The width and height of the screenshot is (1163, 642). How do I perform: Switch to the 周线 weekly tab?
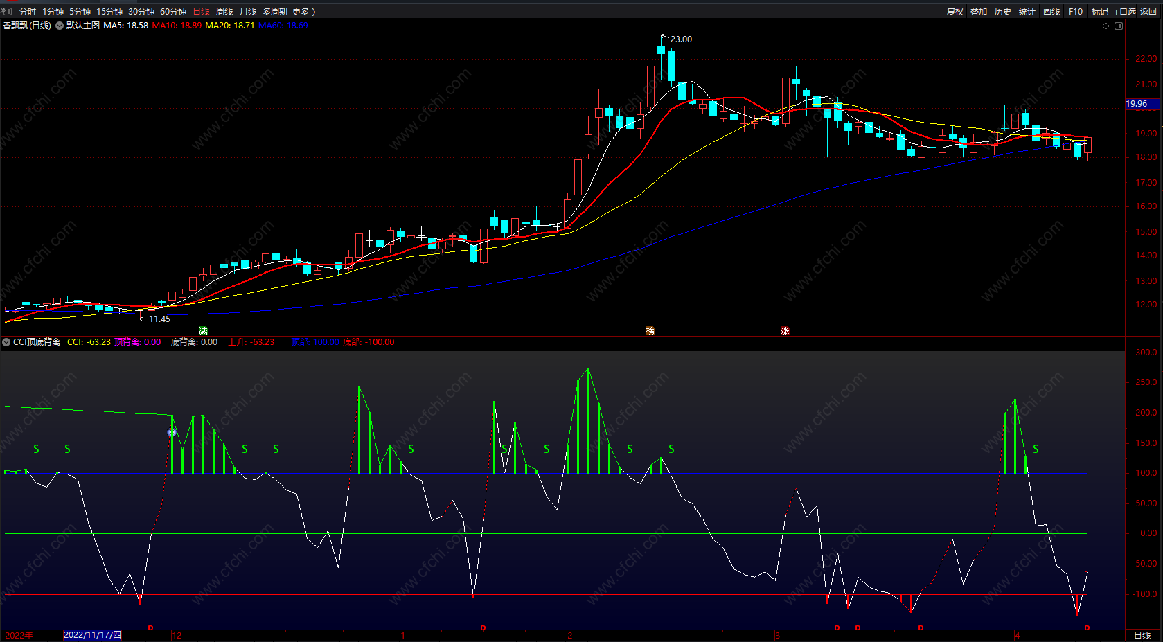click(x=224, y=11)
